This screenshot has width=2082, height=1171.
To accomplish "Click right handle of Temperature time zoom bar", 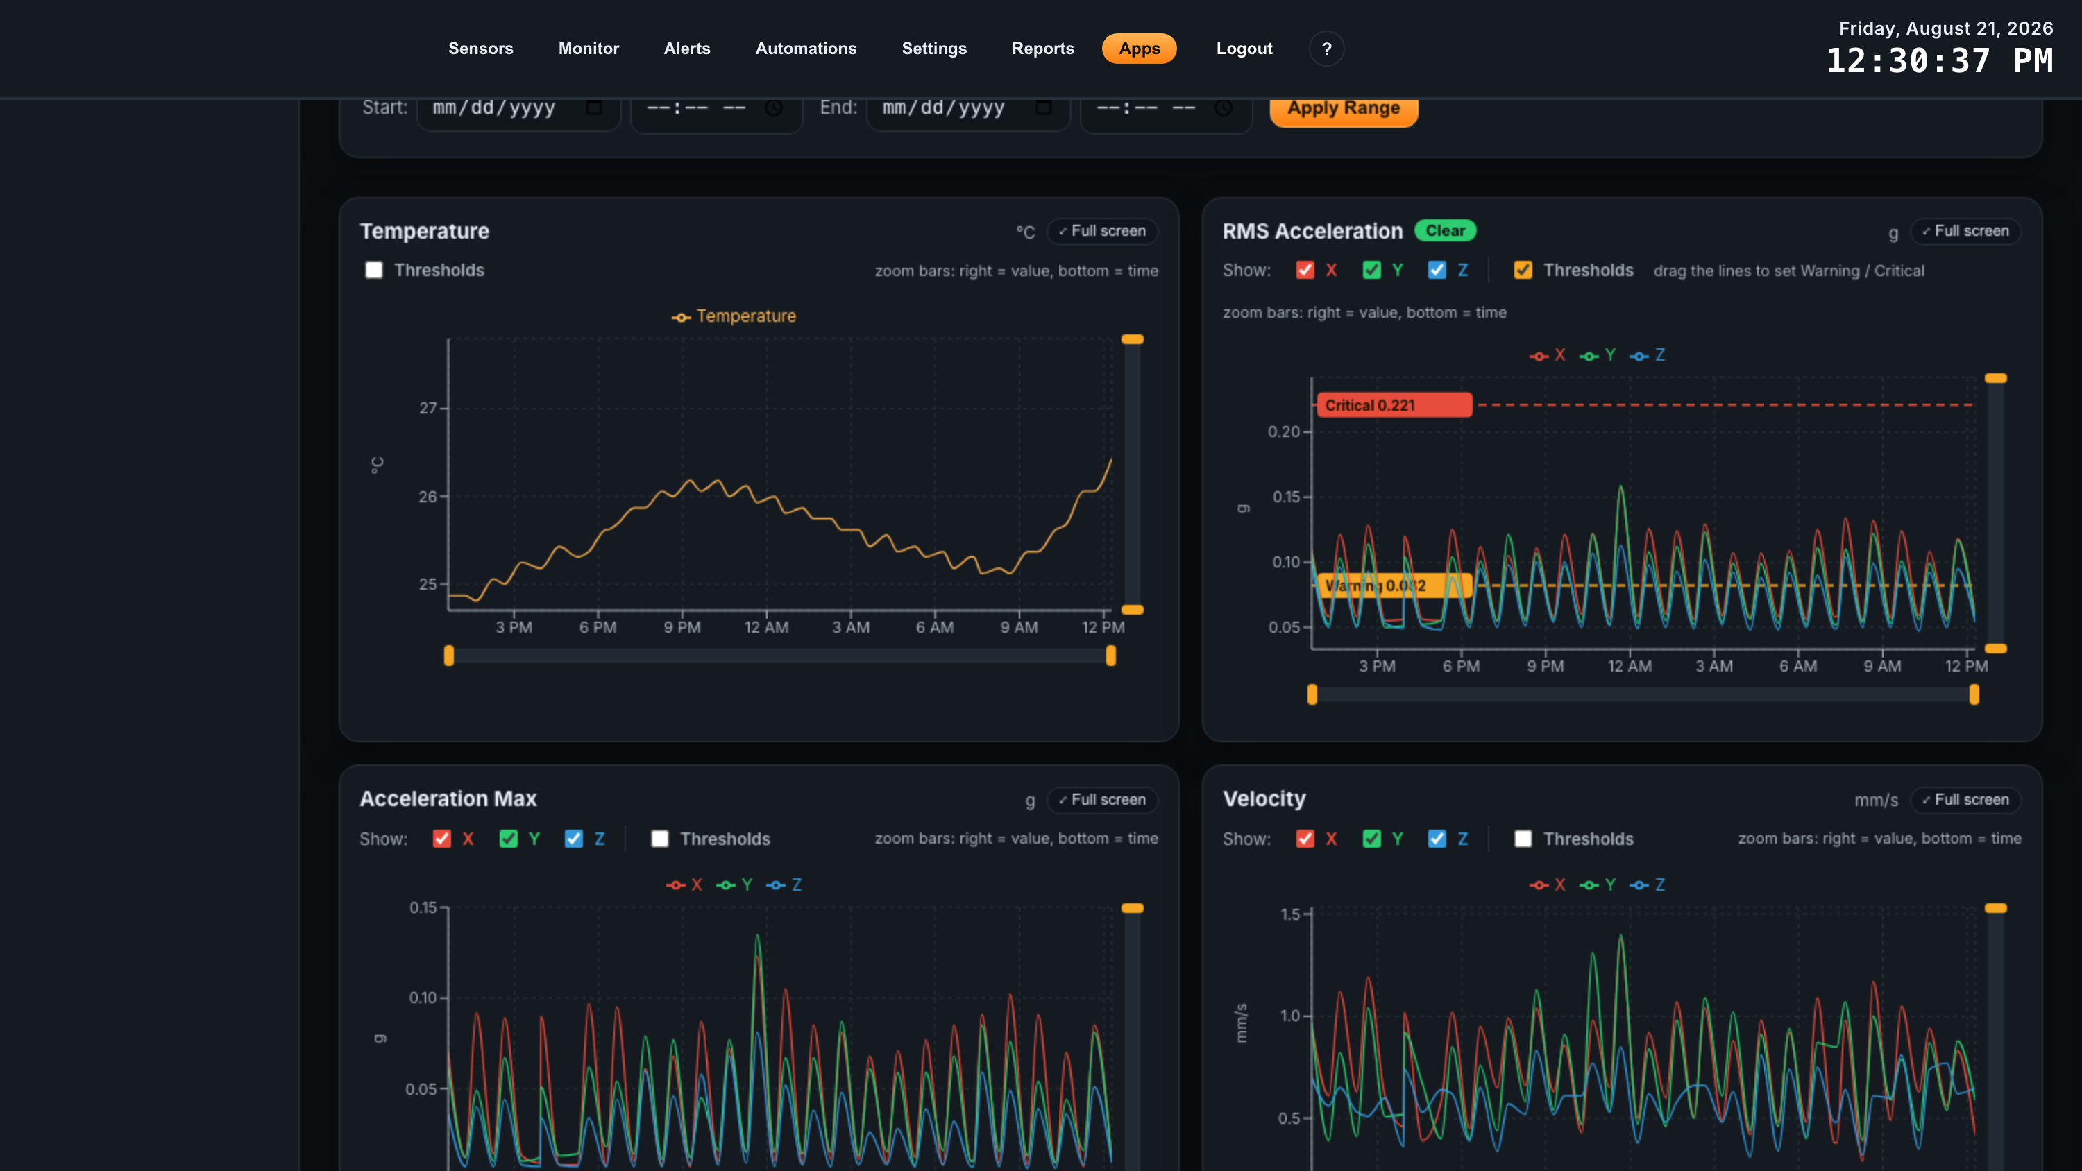I will [1110, 656].
